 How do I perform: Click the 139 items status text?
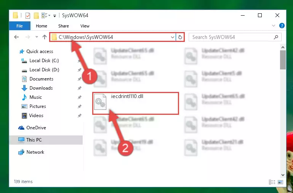pos(23,182)
